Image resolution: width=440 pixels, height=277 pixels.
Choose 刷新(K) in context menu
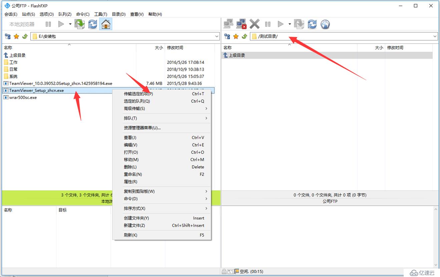pos(162,235)
